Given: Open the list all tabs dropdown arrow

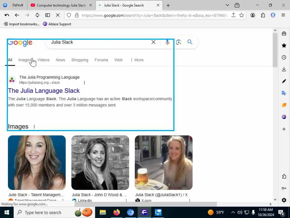Looking at the screenshot, I should pyautogui.click(x=227, y=5).
